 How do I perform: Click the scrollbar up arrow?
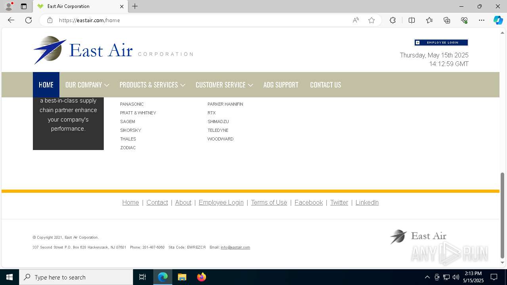pos(503,32)
